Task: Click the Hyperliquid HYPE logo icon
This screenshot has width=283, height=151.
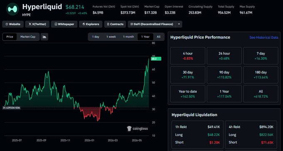Action: pyautogui.click(x=12, y=9)
